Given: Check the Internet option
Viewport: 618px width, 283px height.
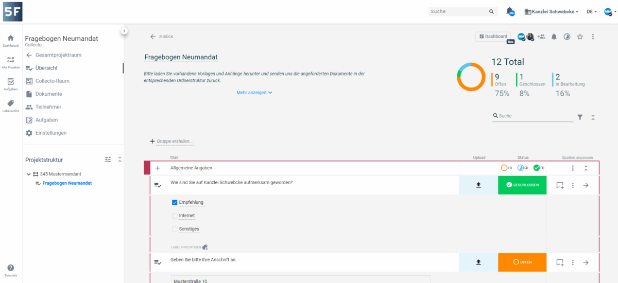Looking at the screenshot, I should (x=175, y=216).
